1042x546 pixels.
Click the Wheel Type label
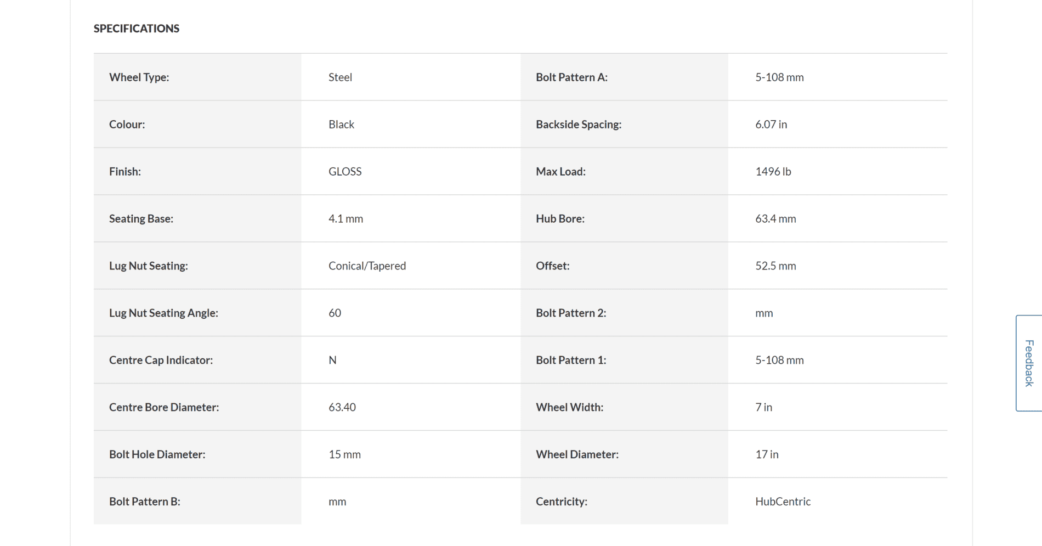(139, 77)
